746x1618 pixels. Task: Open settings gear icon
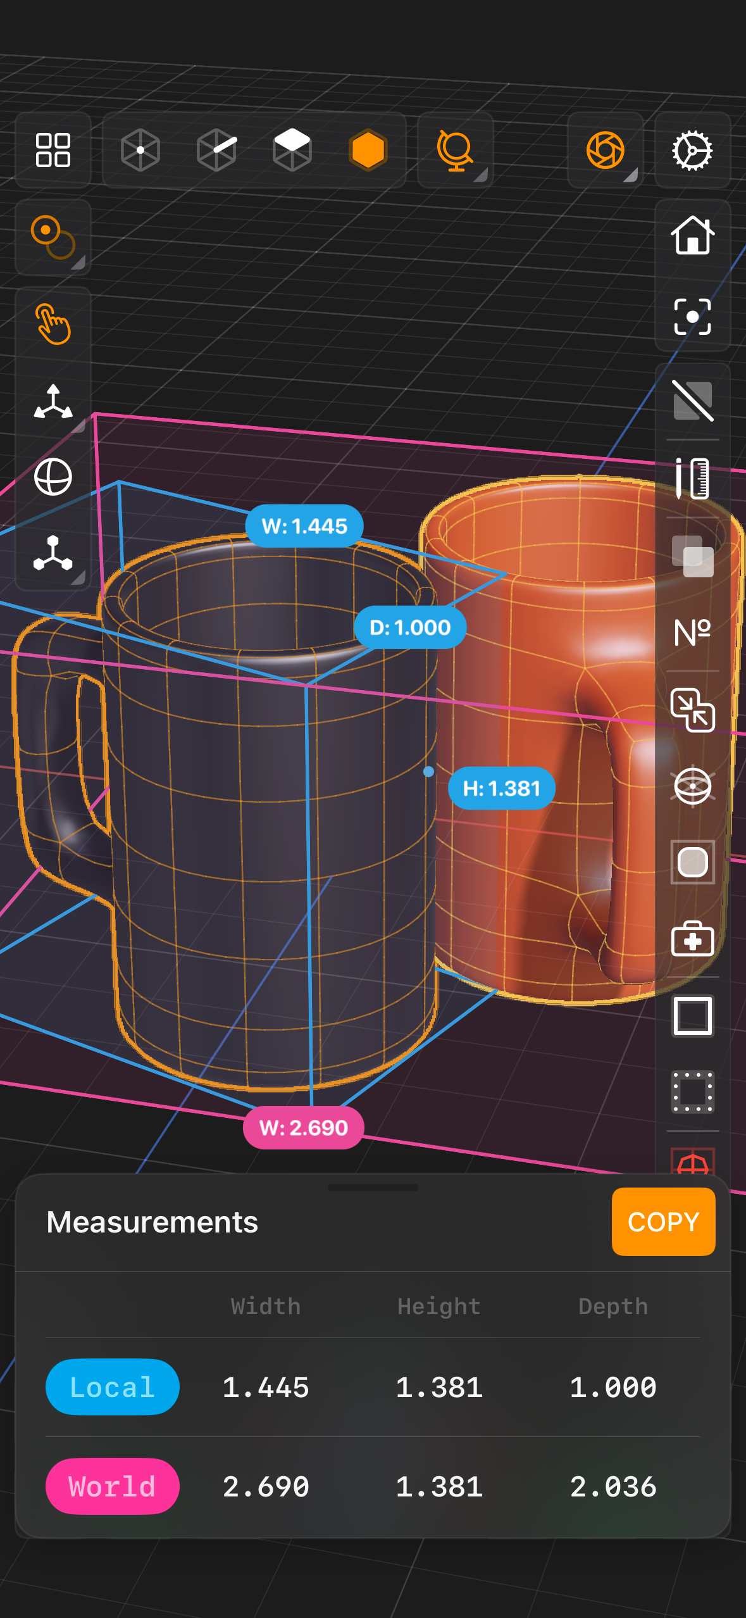[692, 150]
